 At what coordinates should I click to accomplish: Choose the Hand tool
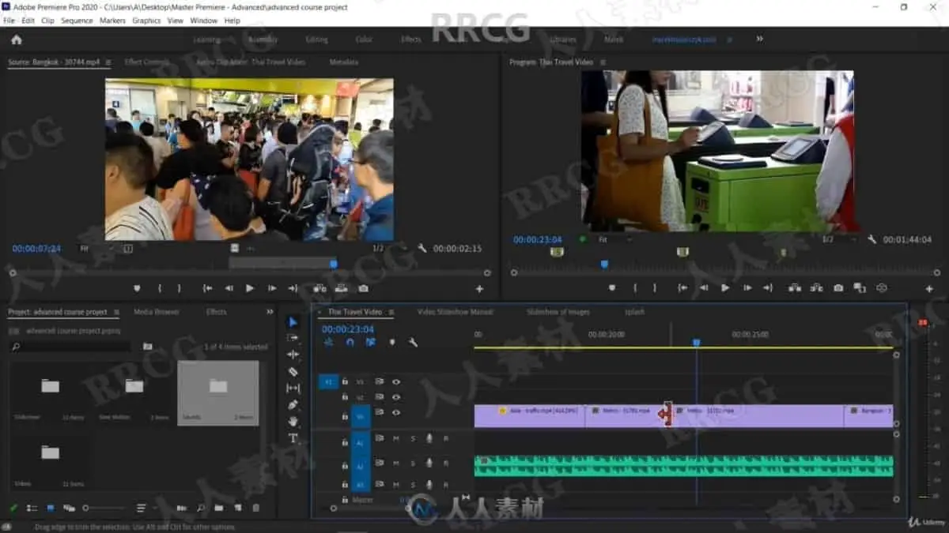click(x=293, y=422)
